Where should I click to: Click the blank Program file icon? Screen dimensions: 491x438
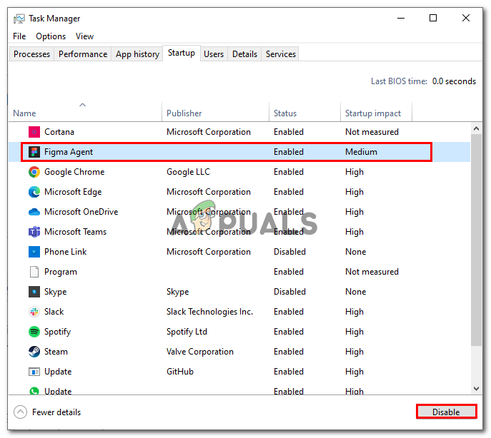tap(34, 272)
